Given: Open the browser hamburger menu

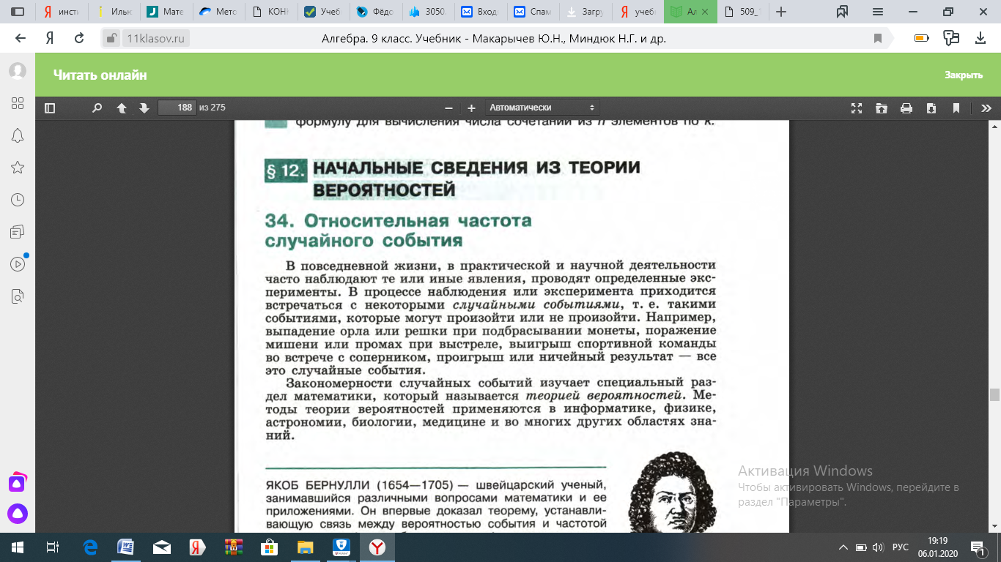Looking at the screenshot, I should pos(878,12).
